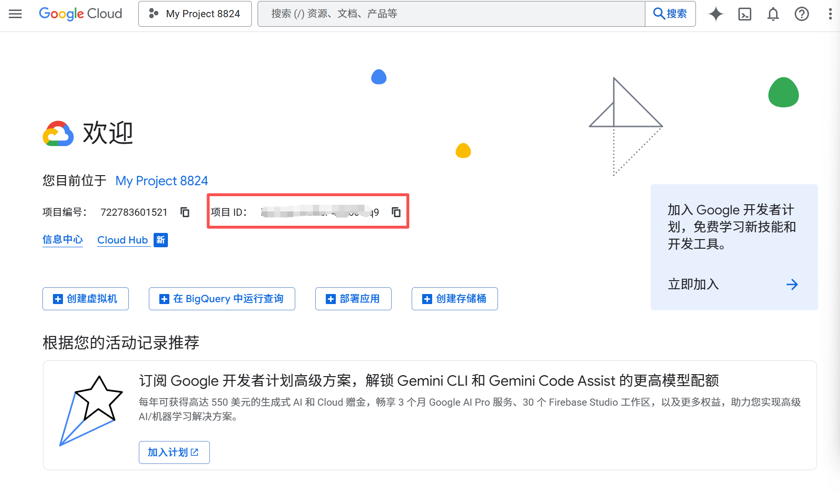840x494 pixels.
Task: Open Gemini AI assistant sparkle icon
Action: coord(716,14)
